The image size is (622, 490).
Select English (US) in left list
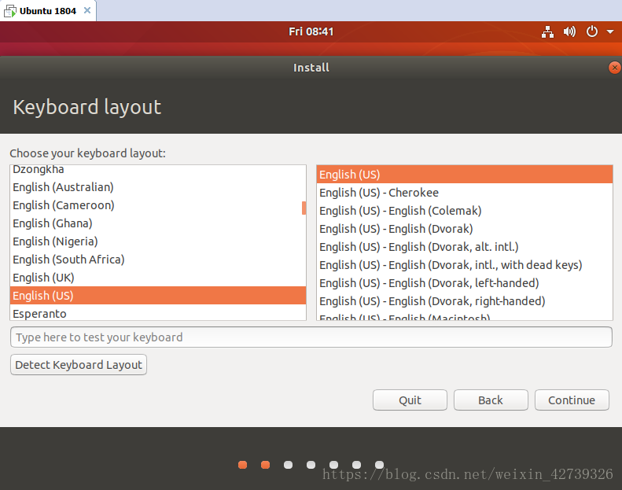158,296
